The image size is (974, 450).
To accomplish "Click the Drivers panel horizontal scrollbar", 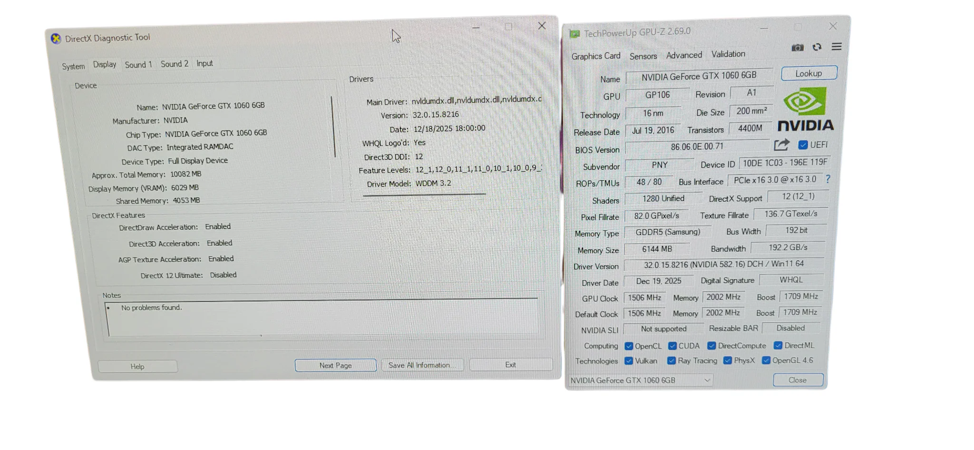I will [x=424, y=195].
